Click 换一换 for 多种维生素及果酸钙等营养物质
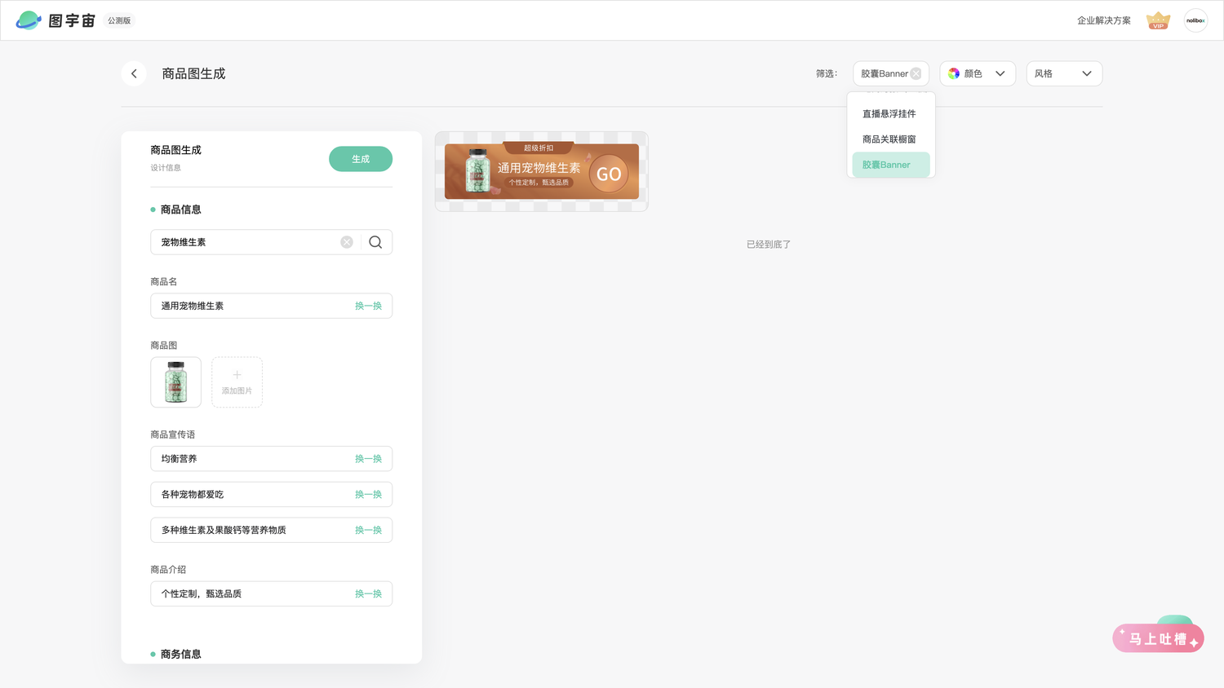The width and height of the screenshot is (1224, 688). point(368,530)
